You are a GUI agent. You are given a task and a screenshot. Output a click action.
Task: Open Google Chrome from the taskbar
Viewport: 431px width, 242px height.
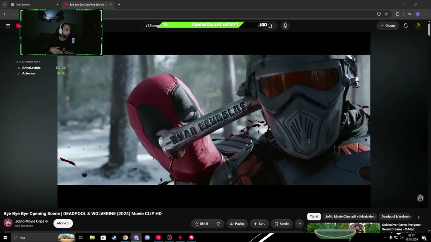(125, 238)
